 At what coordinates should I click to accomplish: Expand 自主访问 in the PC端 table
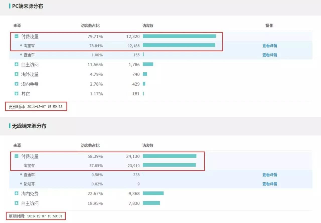(17, 64)
